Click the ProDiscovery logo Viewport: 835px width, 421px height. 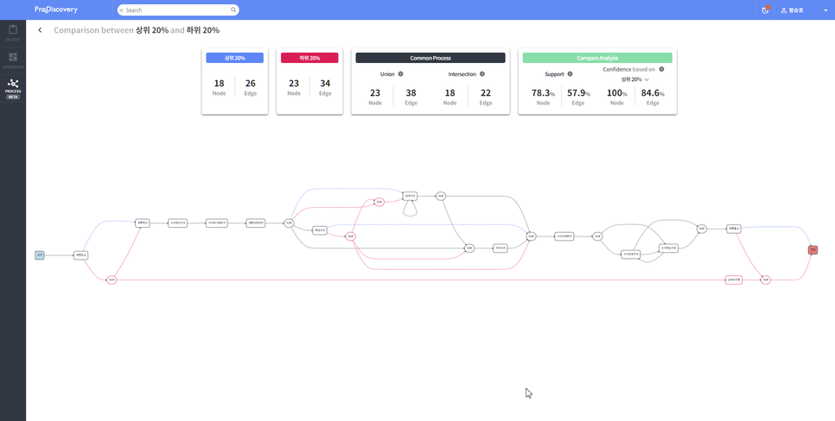click(56, 9)
